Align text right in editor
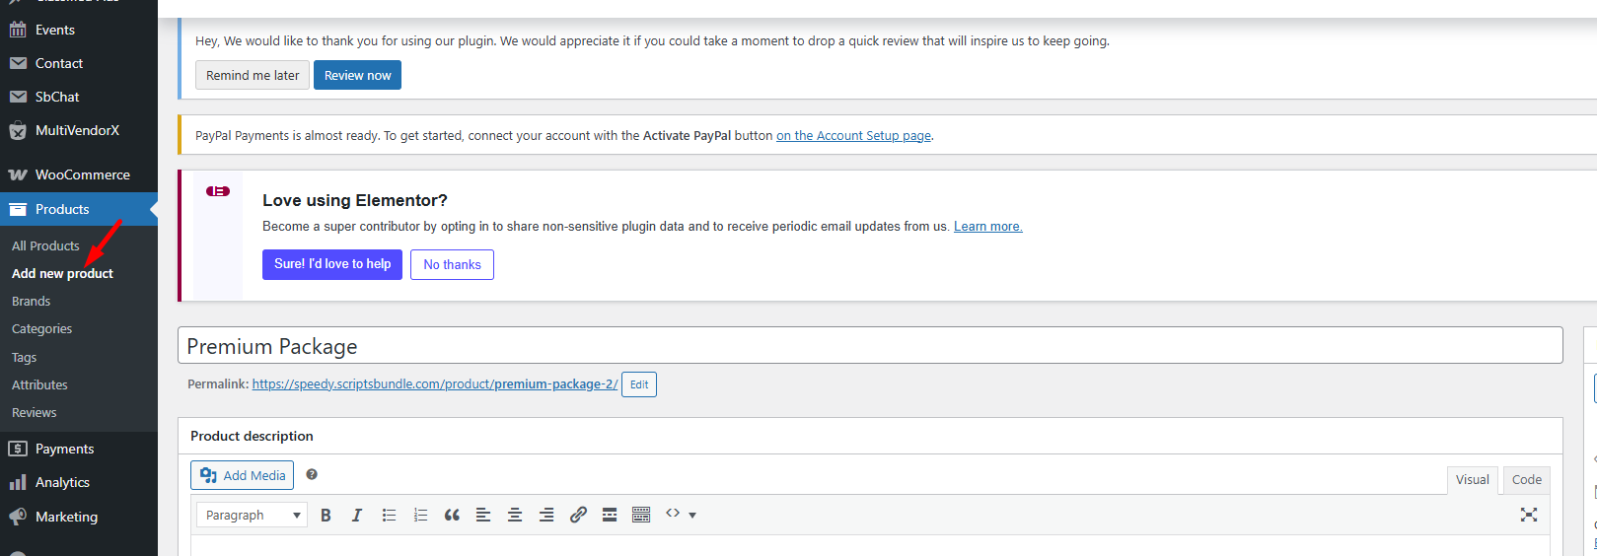The width and height of the screenshot is (1597, 556). (546, 515)
